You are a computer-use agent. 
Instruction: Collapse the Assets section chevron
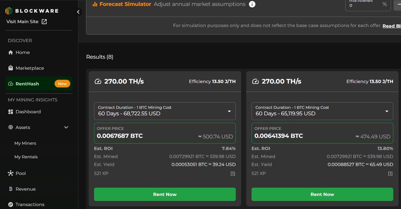click(x=66, y=128)
